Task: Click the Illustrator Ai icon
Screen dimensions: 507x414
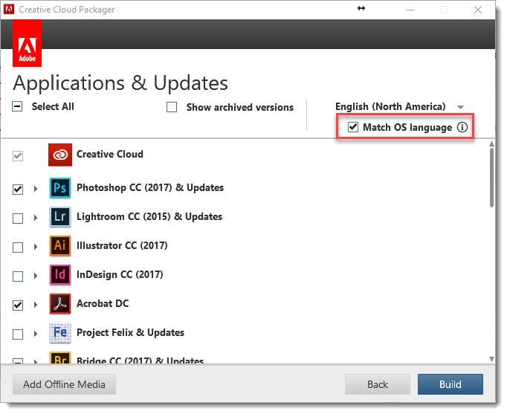Action: [60, 245]
